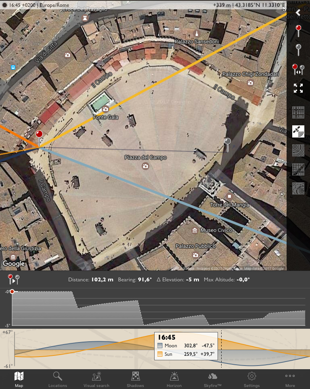Swap the red and grey pin positions
The height and width of the screenshot is (389, 310).
(298, 70)
